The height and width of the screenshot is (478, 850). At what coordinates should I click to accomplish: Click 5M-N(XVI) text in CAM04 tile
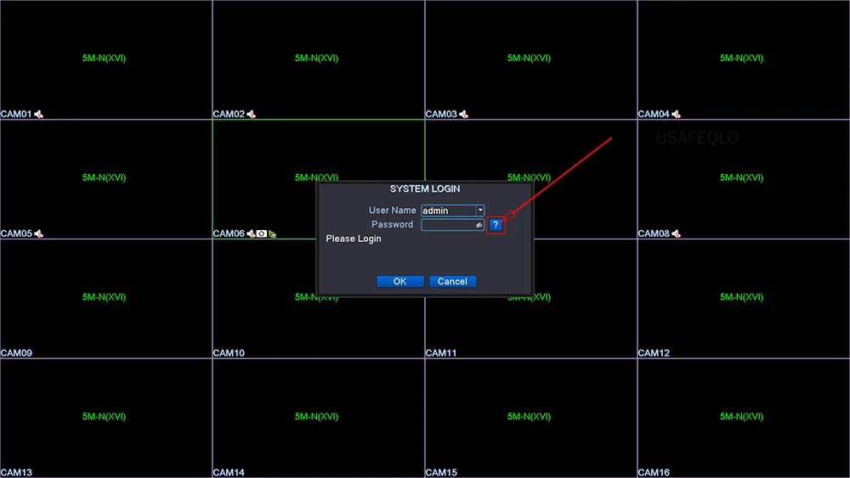pyautogui.click(x=741, y=58)
